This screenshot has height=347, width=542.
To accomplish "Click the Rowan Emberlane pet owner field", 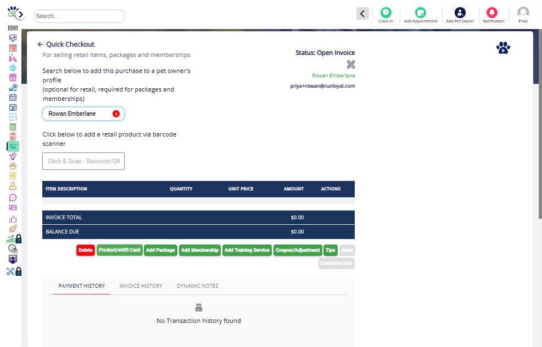I will click(x=83, y=114).
